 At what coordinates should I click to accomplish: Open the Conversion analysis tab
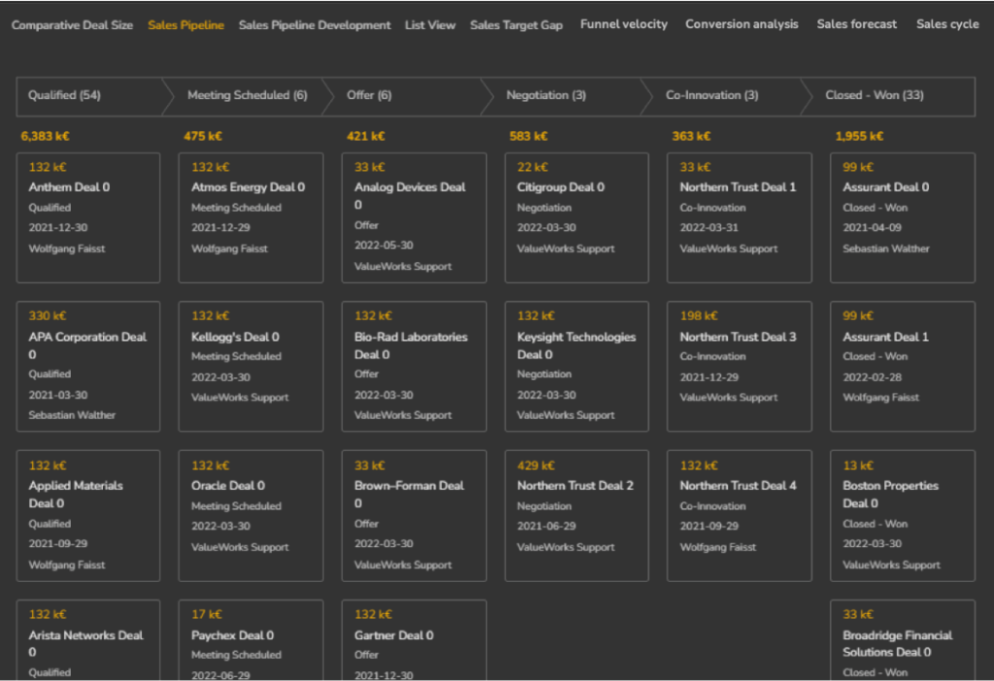(742, 24)
